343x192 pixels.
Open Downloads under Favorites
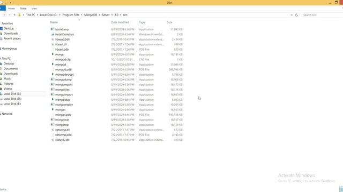point(11,34)
